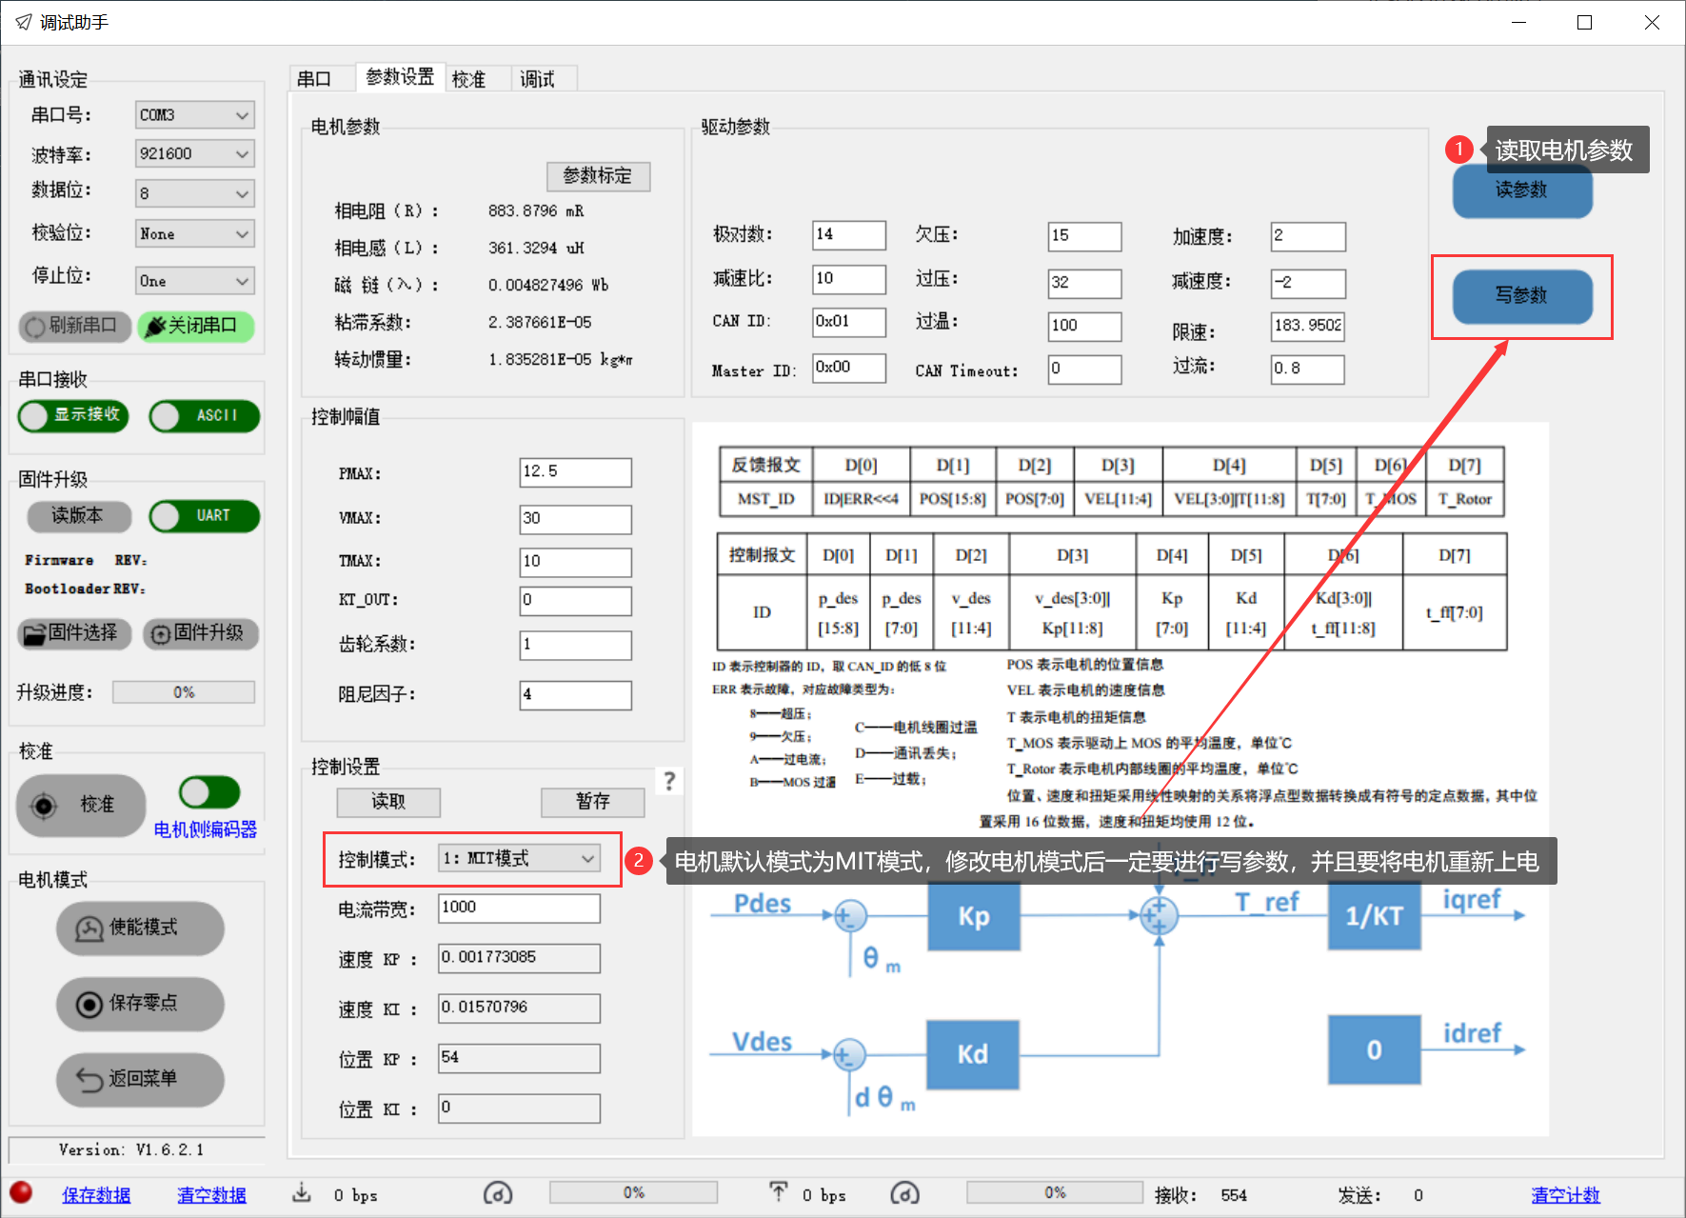Image resolution: width=1686 pixels, height=1218 pixels.
Task: Click the 关闭串口 plug icon button
Action: [x=195, y=327]
